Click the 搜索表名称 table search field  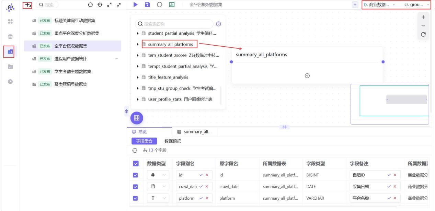(174, 24)
